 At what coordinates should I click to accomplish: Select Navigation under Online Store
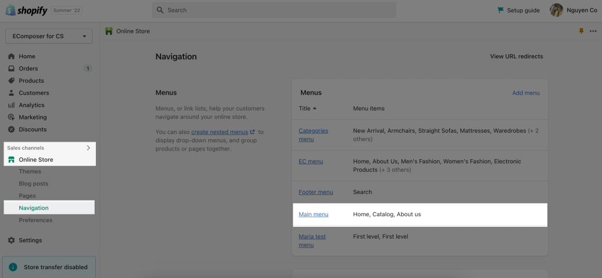coord(34,208)
